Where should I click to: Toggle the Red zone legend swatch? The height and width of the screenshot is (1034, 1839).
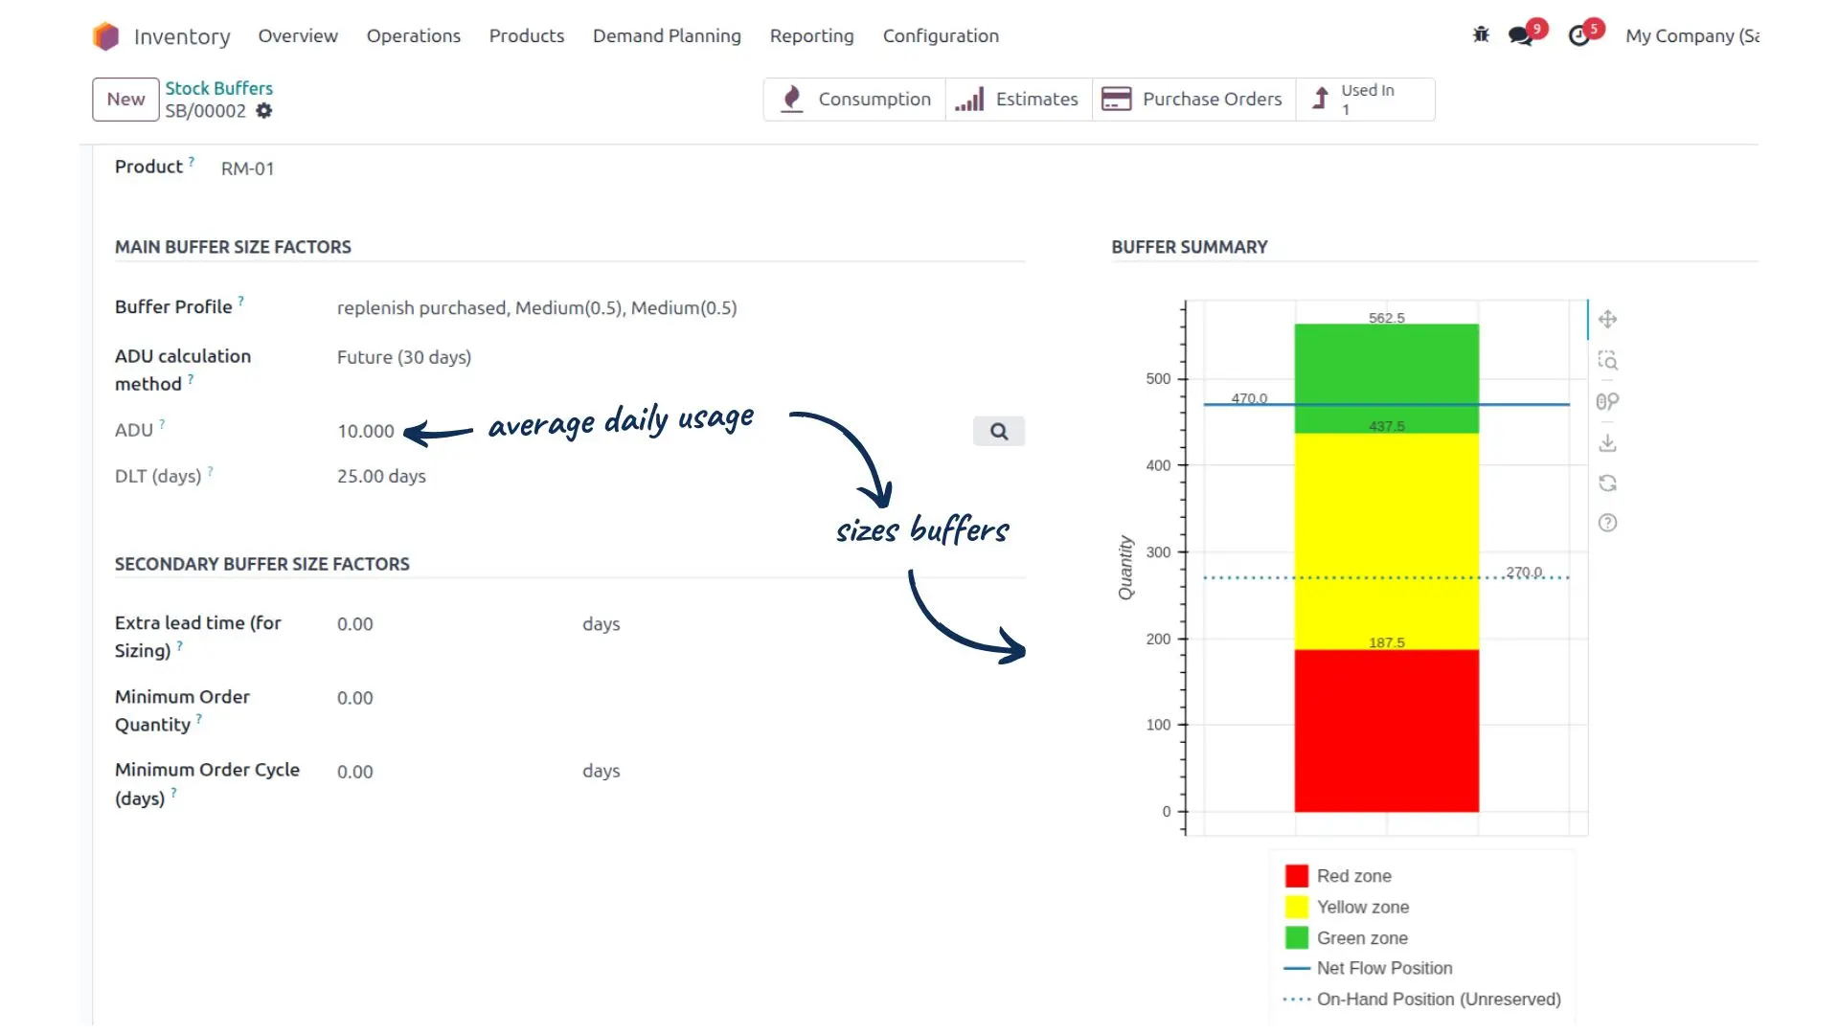pos(1296,876)
